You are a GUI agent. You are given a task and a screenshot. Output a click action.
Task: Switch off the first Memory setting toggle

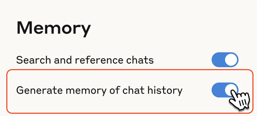click(x=225, y=60)
